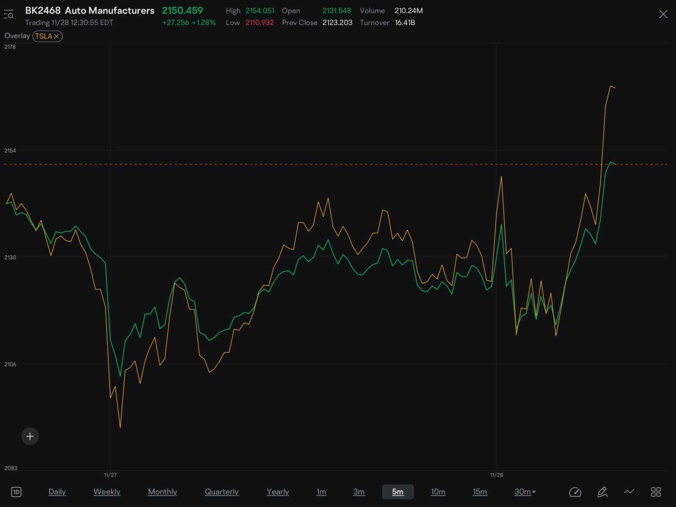The height and width of the screenshot is (507, 676).
Task: Toggle the 1D period icon
Action: [16, 492]
